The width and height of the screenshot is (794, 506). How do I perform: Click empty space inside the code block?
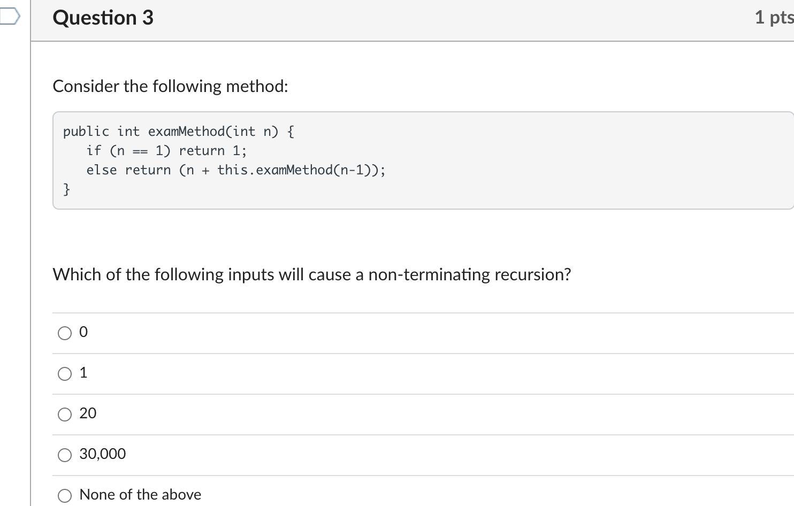(x=535, y=160)
